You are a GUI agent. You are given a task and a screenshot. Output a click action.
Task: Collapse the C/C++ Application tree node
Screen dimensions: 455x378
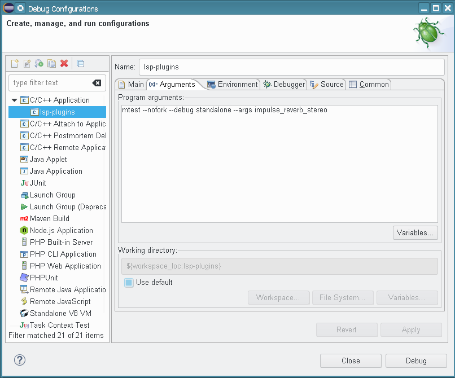point(15,100)
